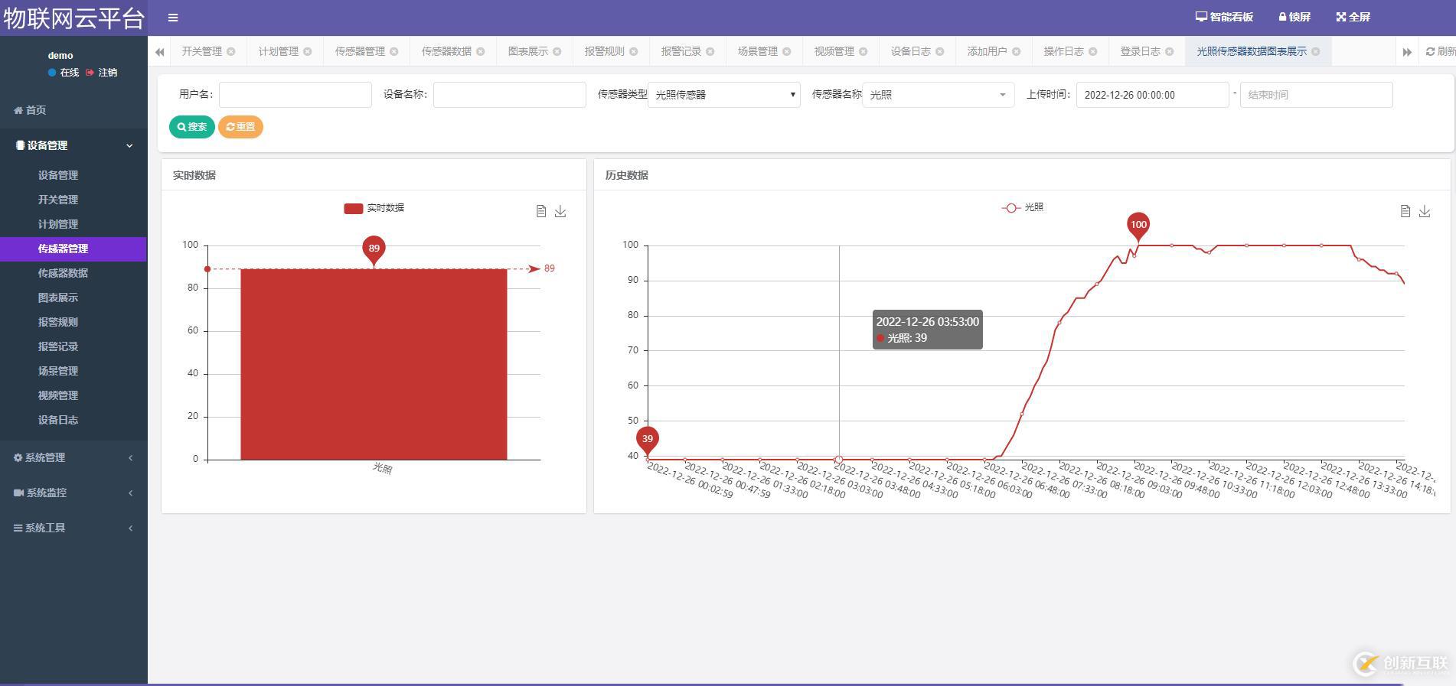
Task: Click the 锁屏 lock screen button
Action: tap(1294, 17)
